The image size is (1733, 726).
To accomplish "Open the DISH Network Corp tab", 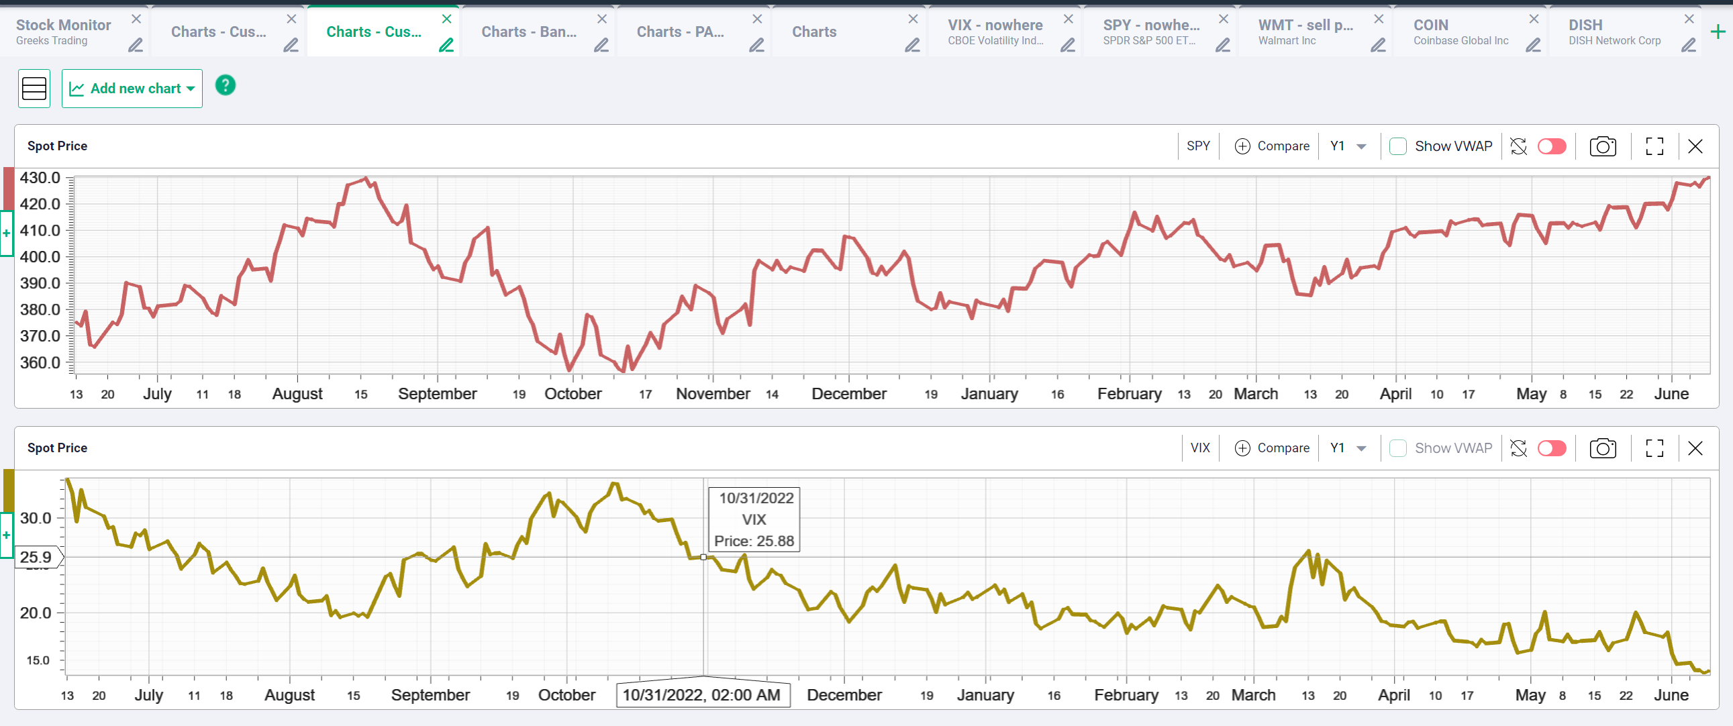I will tap(1615, 32).
